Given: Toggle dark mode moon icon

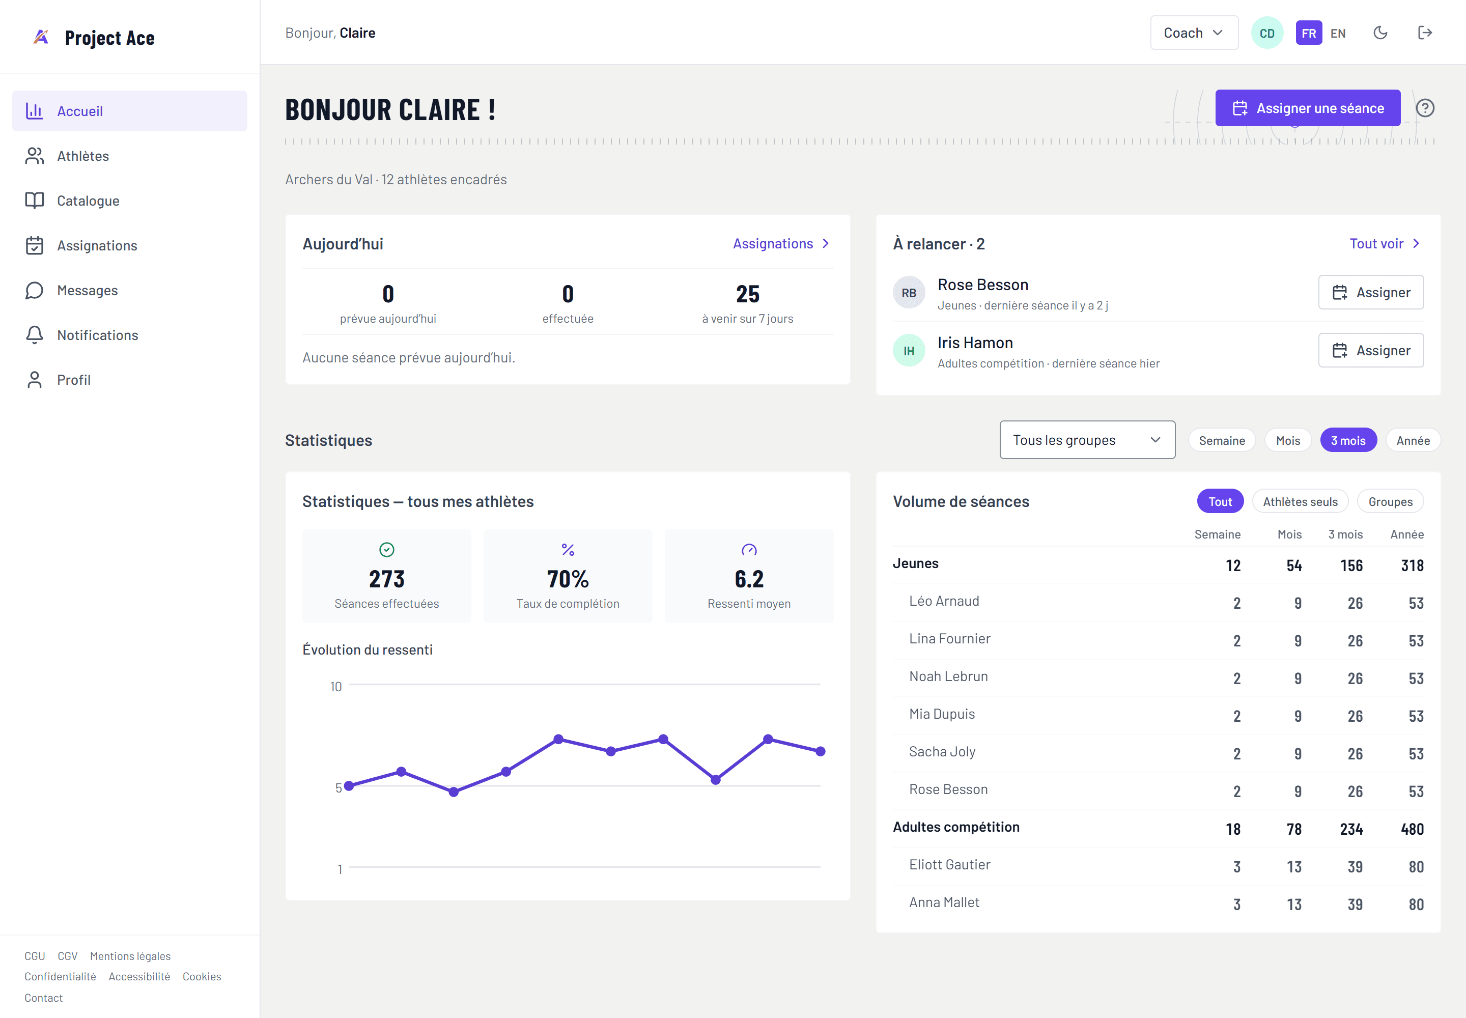Looking at the screenshot, I should click(1380, 33).
